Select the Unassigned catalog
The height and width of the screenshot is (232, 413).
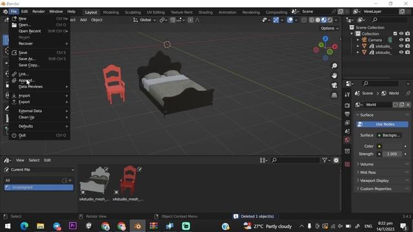coord(39,188)
